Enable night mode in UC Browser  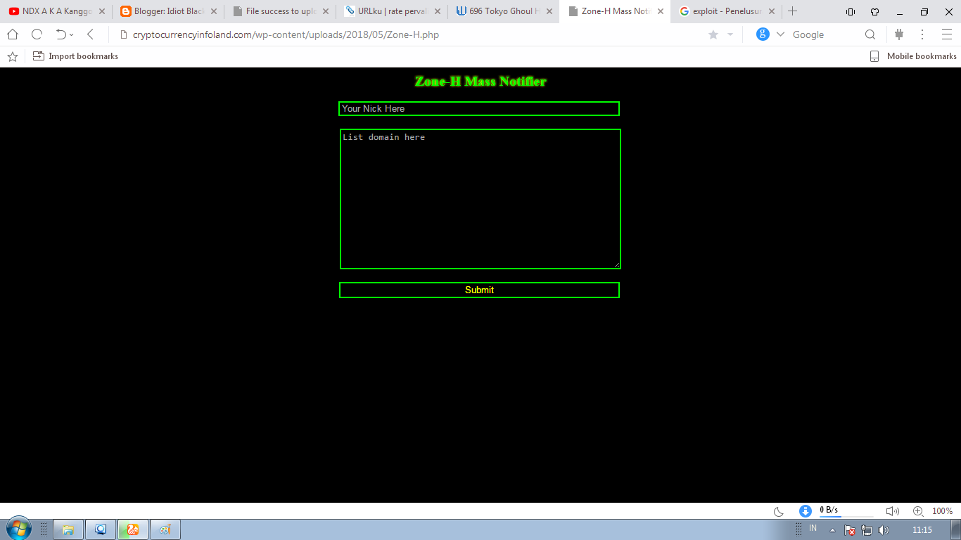tap(777, 511)
